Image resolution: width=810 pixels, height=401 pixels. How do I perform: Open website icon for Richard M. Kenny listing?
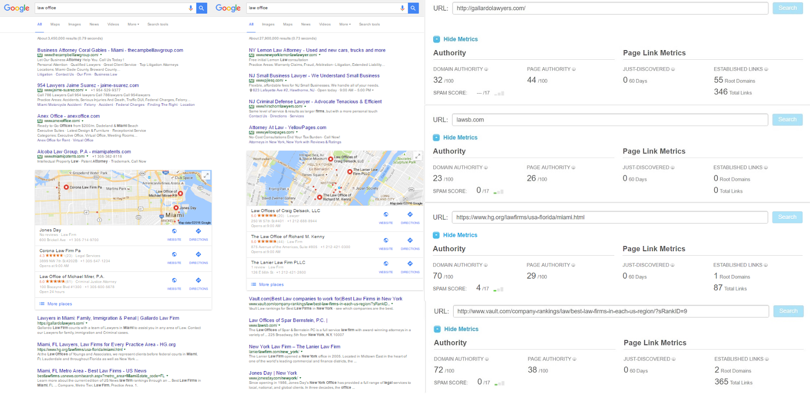pyautogui.click(x=386, y=240)
